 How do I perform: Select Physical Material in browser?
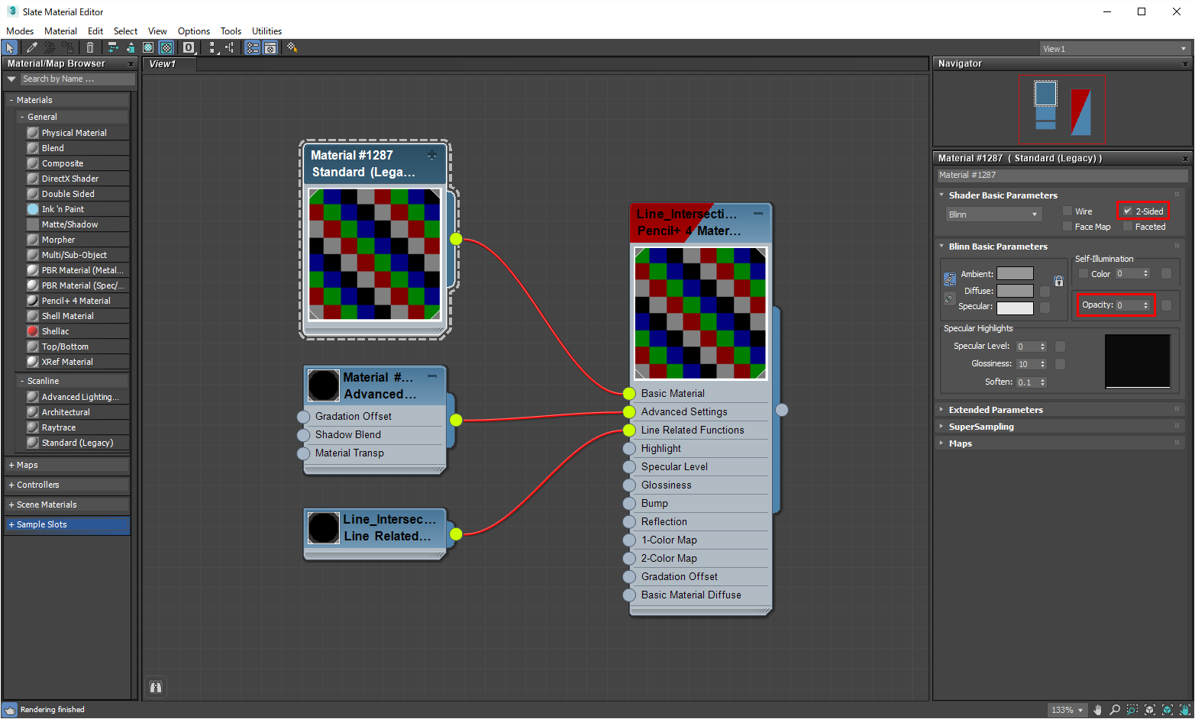coord(77,133)
